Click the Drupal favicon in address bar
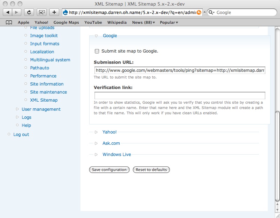 (x=65, y=12)
